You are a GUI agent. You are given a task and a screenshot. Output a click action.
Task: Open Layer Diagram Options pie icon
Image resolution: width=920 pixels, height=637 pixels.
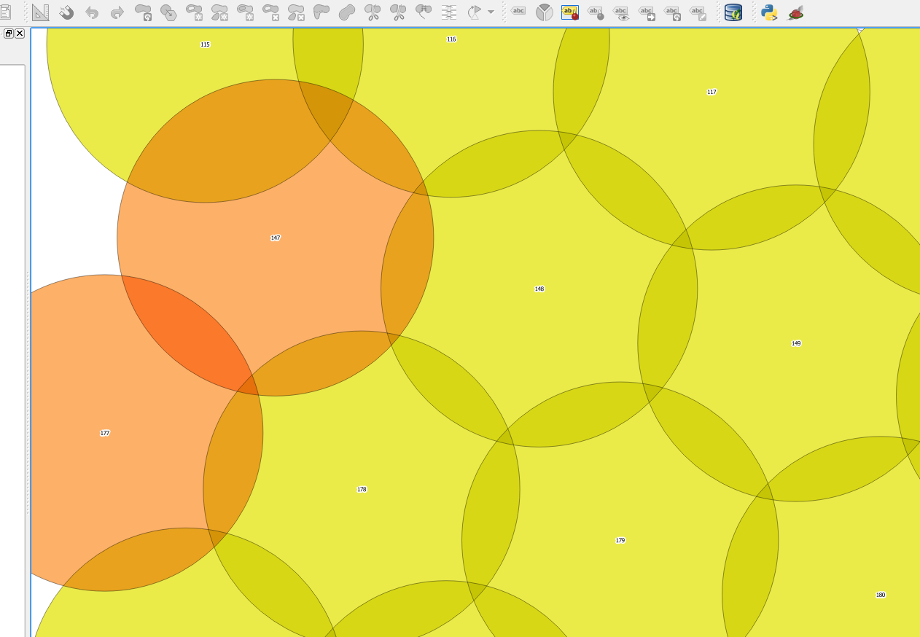pyautogui.click(x=545, y=12)
